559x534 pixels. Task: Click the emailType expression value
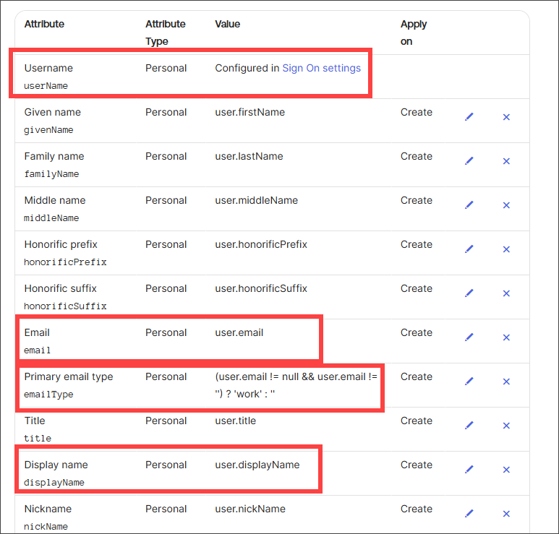coord(296,385)
